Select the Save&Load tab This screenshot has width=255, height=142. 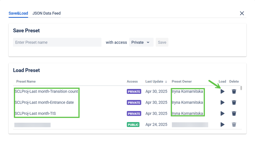click(x=18, y=13)
